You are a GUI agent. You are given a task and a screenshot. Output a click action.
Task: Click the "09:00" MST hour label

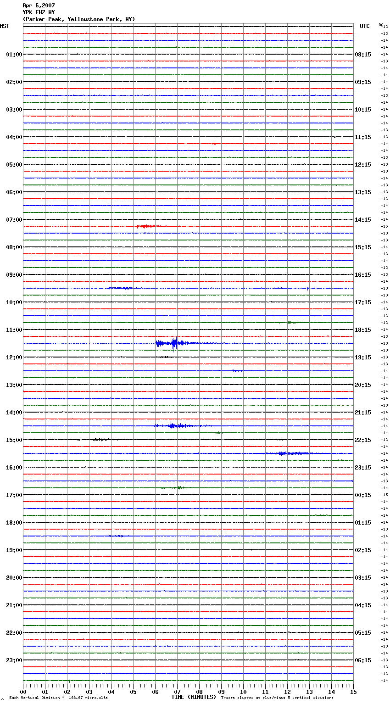pyautogui.click(x=14, y=275)
